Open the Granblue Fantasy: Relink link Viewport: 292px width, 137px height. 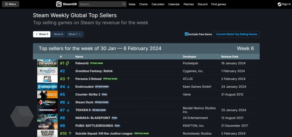tap(94, 71)
